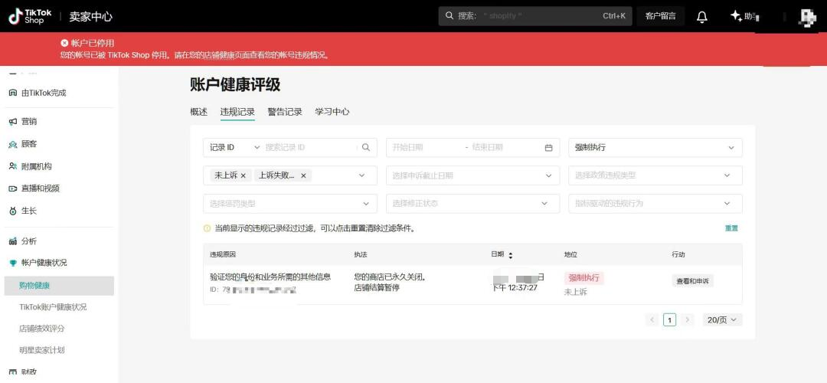Switch to the 警告记录 tab
Image resolution: width=827 pixels, height=383 pixels.
click(285, 112)
